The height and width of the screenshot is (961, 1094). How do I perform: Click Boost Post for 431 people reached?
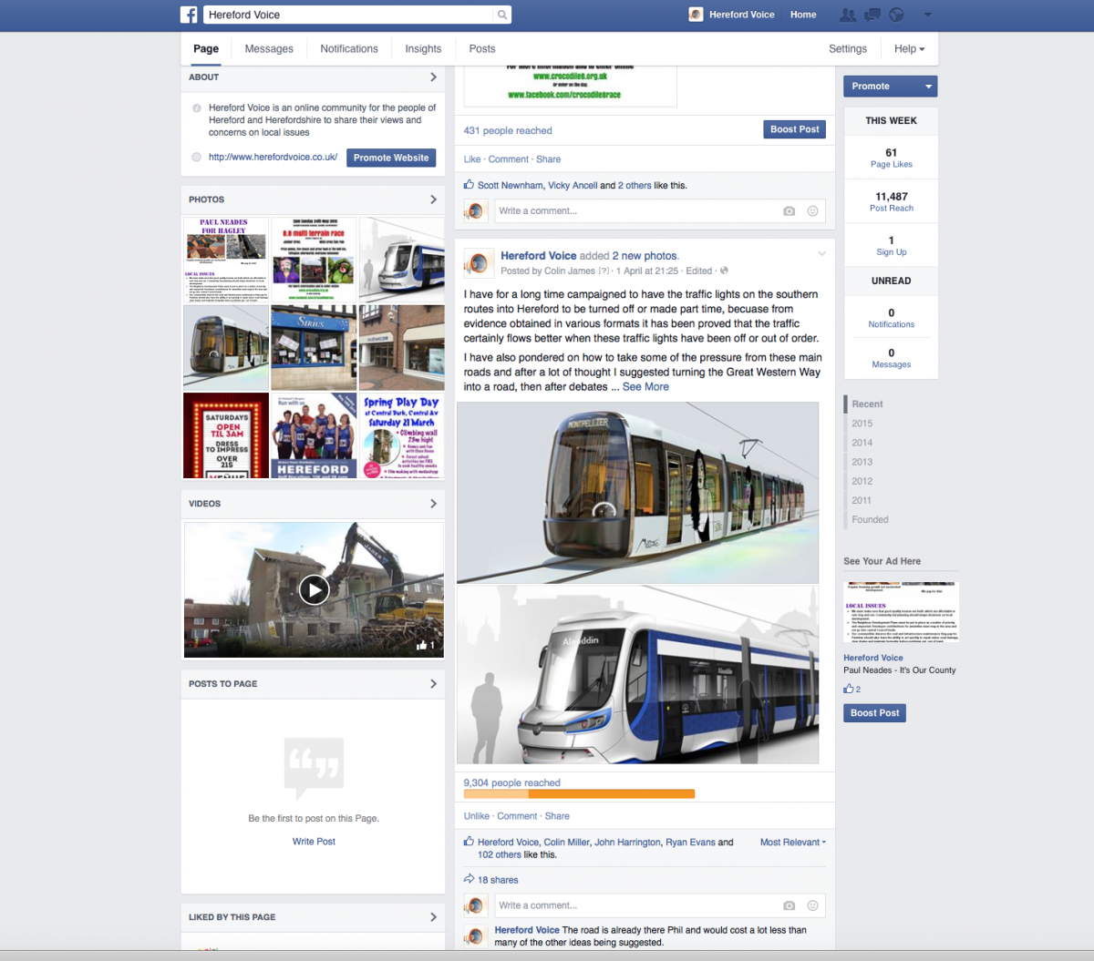(x=795, y=129)
